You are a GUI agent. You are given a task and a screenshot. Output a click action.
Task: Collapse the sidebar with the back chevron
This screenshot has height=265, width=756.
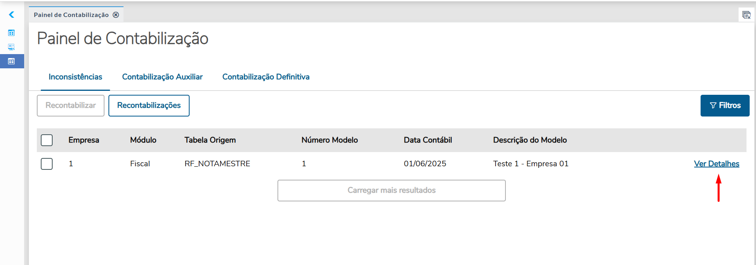11,15
